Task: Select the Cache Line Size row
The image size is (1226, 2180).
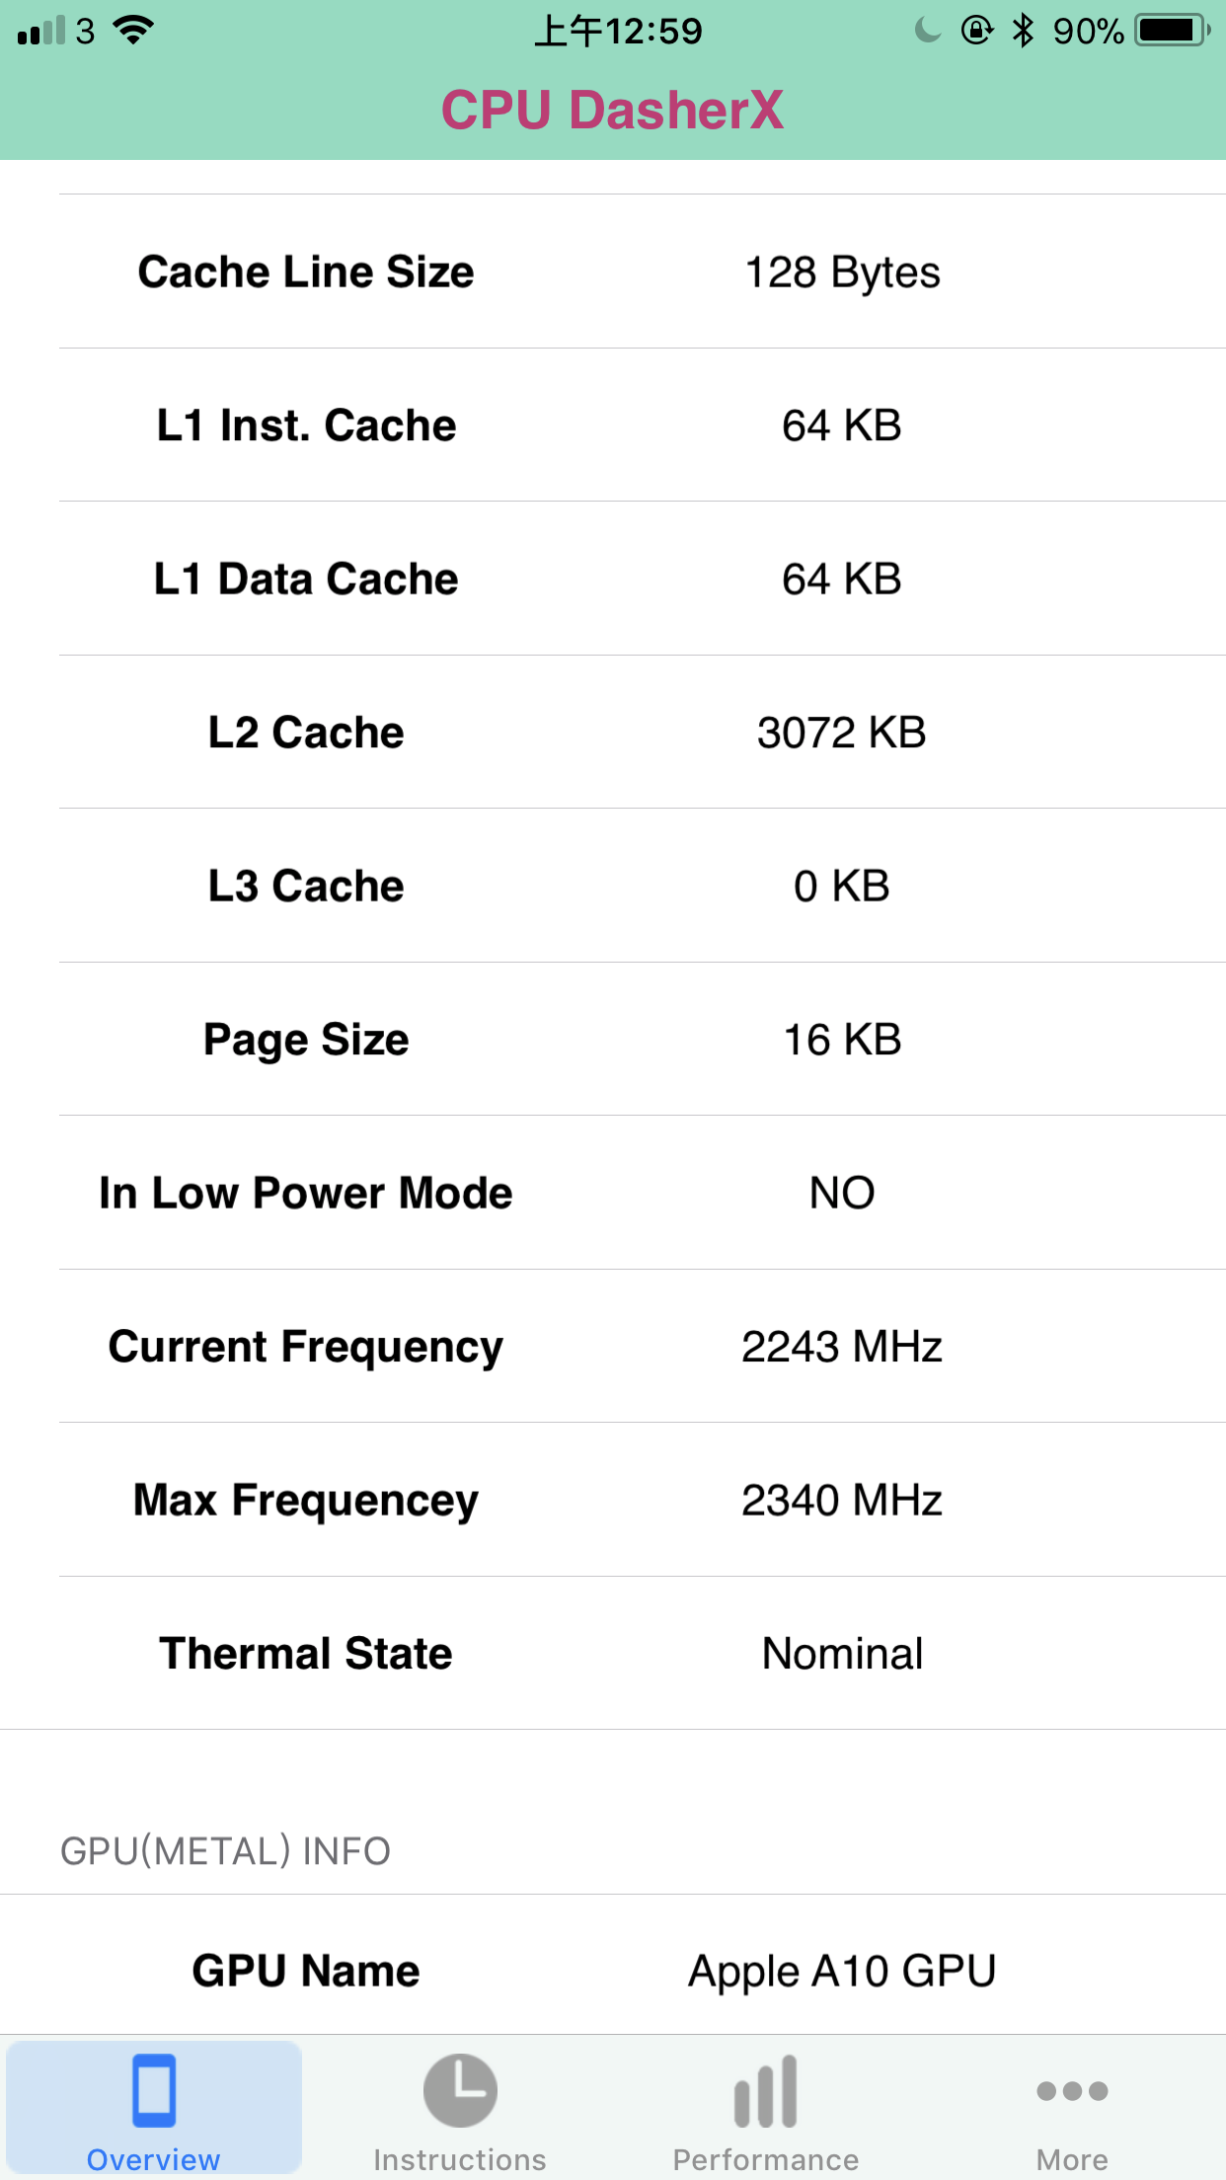Action: pyautogui.click(x=643, y=272)
